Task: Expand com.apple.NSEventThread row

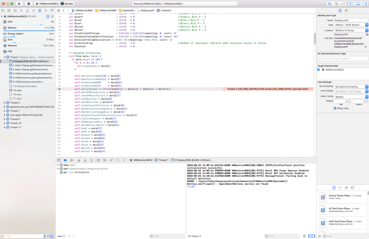Action: tap(4, 115)
